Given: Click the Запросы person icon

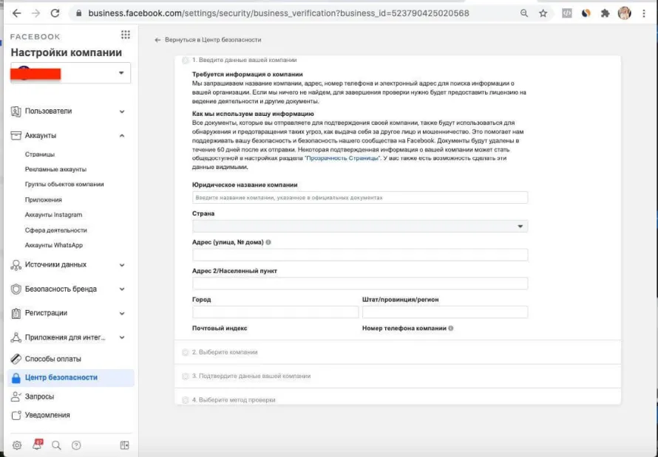Looking at the screenshot, I should tap(16, 396).
